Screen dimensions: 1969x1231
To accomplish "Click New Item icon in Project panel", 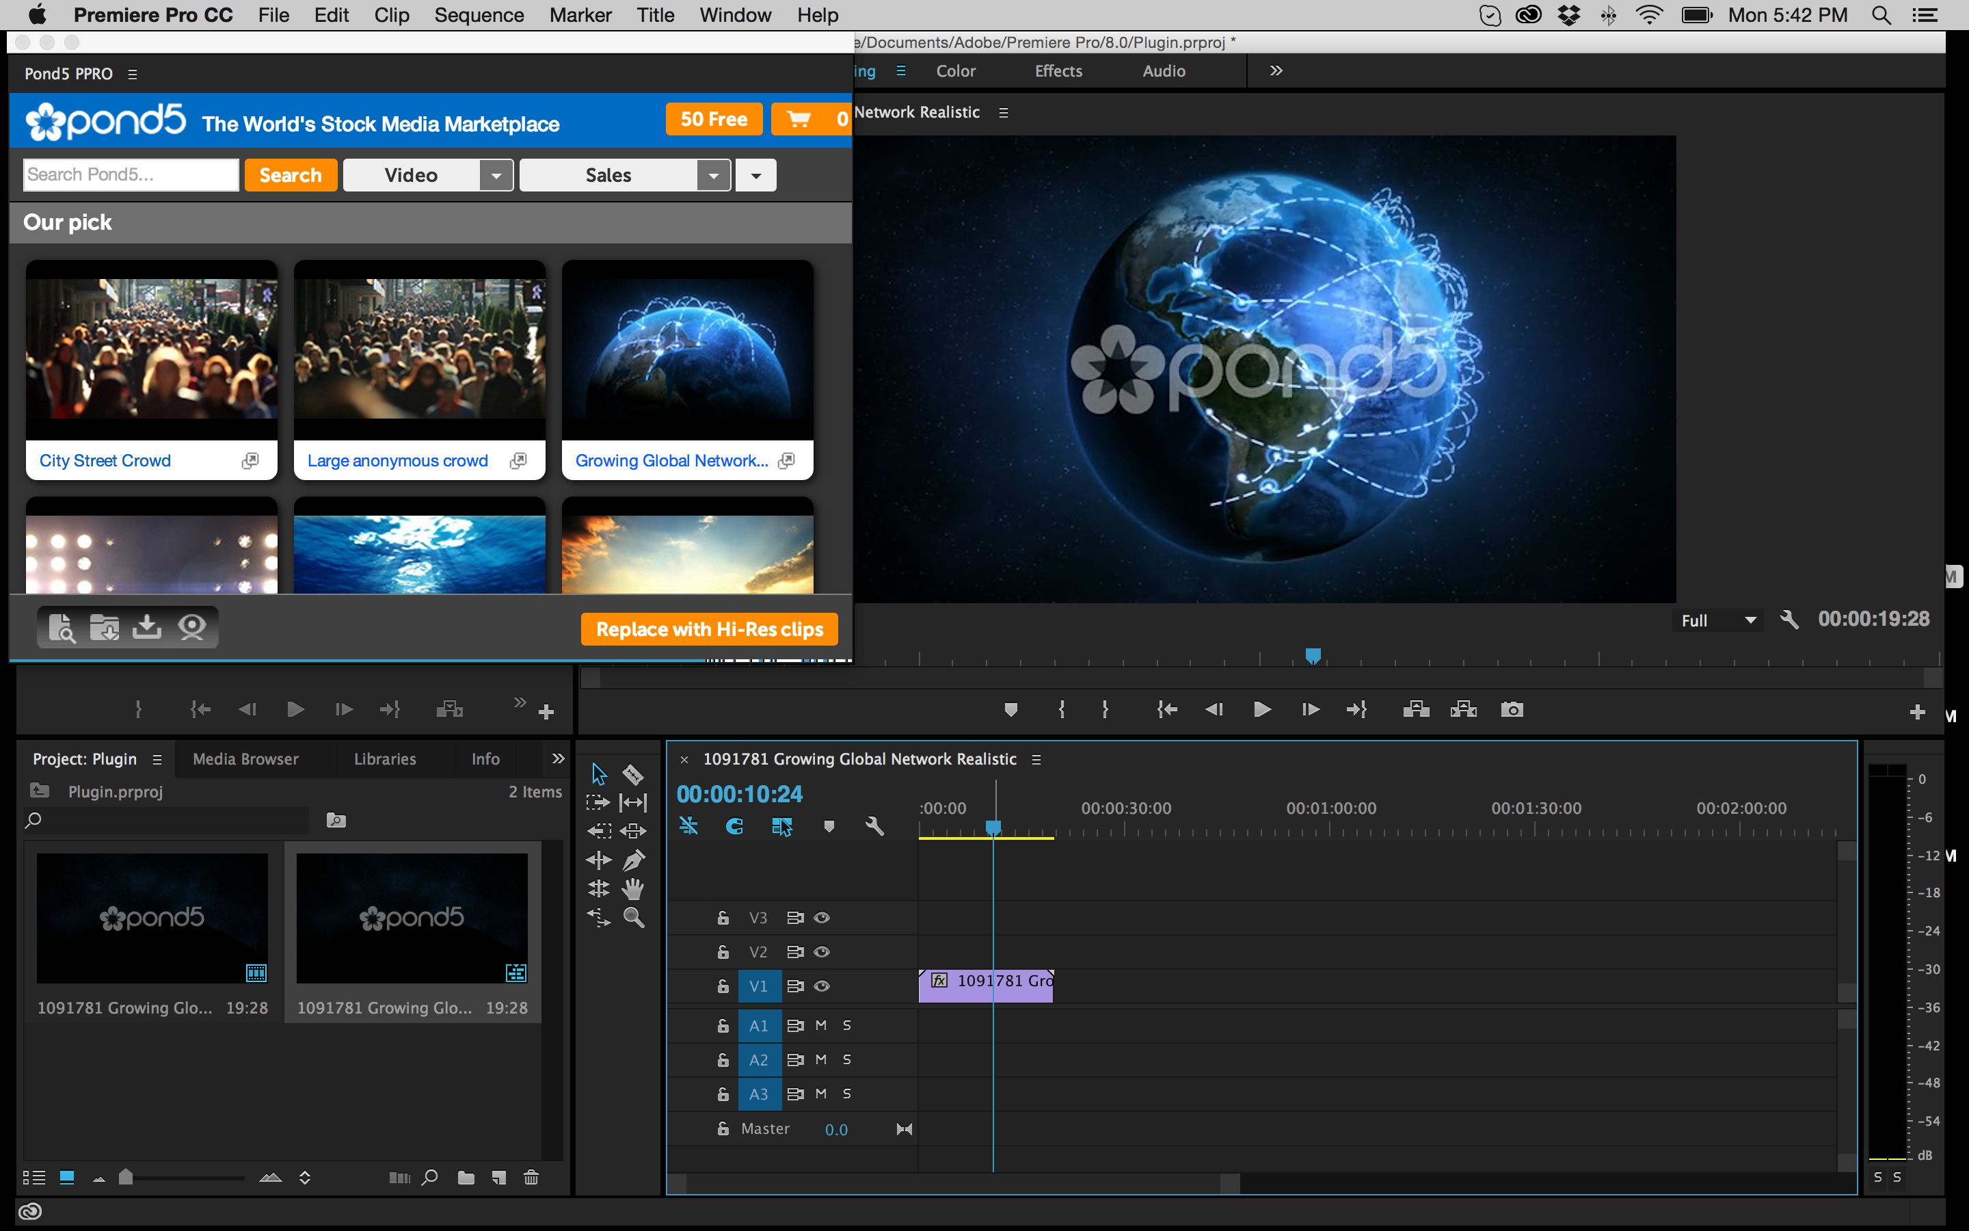I will [x=499, y=1177].
